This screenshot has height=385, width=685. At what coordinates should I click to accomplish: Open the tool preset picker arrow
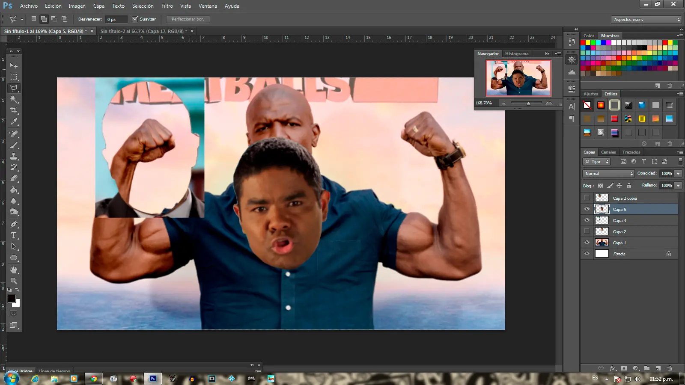[x=22, y=19]
